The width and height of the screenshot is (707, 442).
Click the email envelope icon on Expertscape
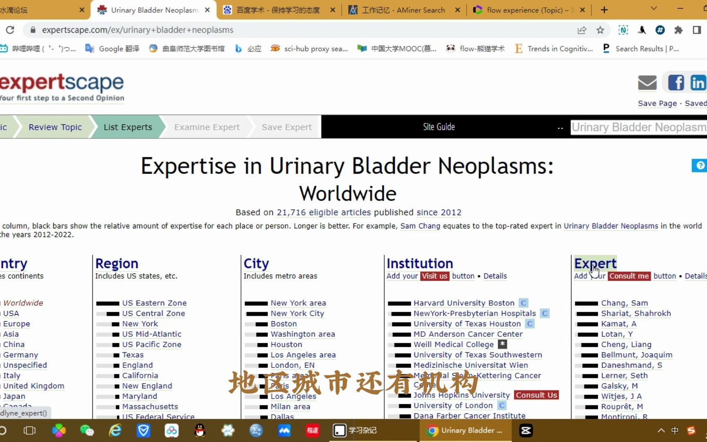[647, 83]
